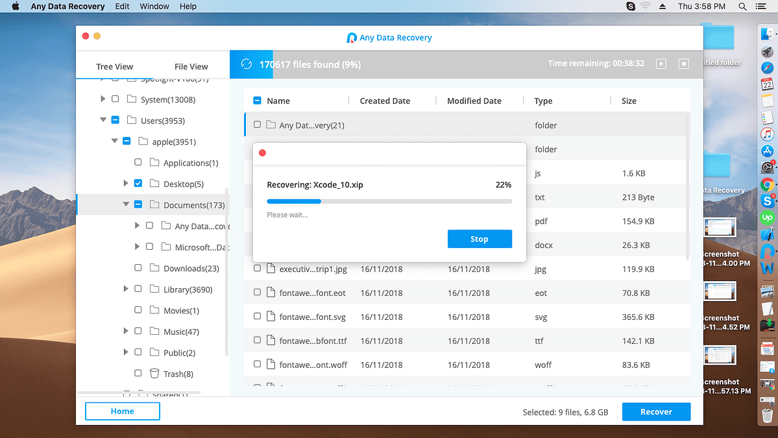Collapse the Documents(173) folder

point(126,204)
